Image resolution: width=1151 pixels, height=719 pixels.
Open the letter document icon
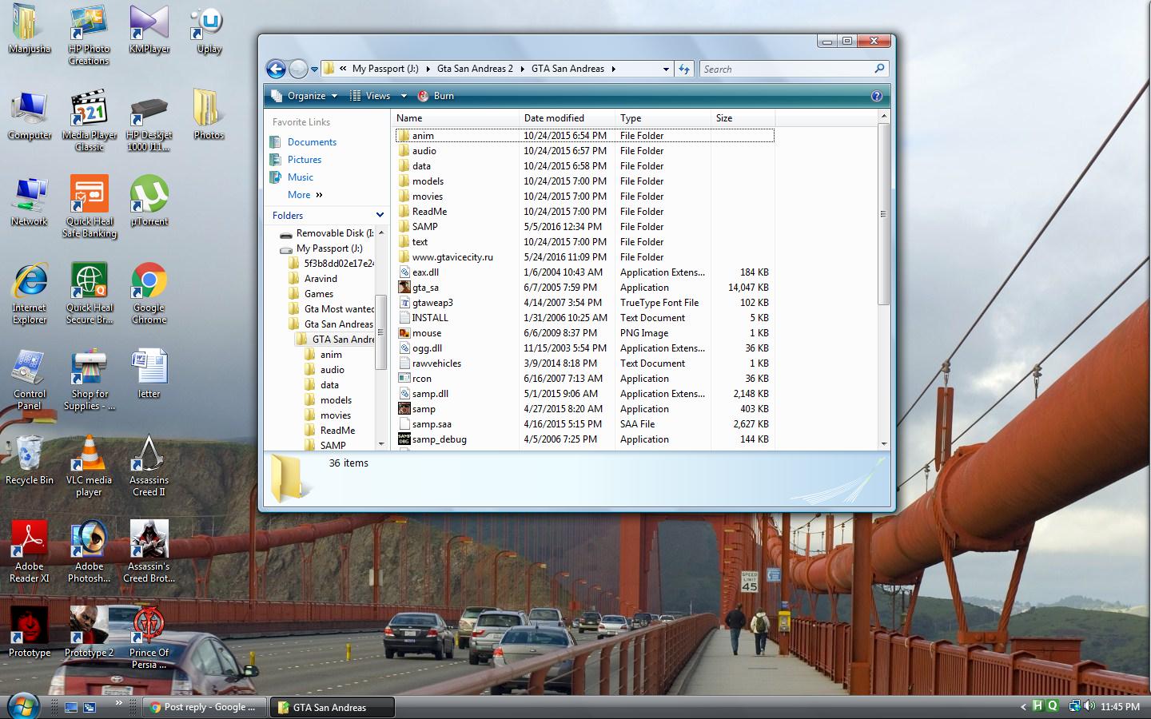click(149, 374)
